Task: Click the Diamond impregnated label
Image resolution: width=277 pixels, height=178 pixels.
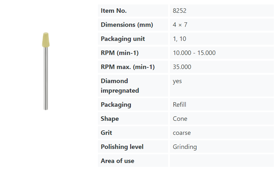Action: 120,86
